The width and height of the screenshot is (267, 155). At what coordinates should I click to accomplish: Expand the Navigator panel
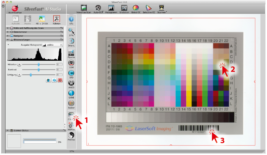point(8,36)
